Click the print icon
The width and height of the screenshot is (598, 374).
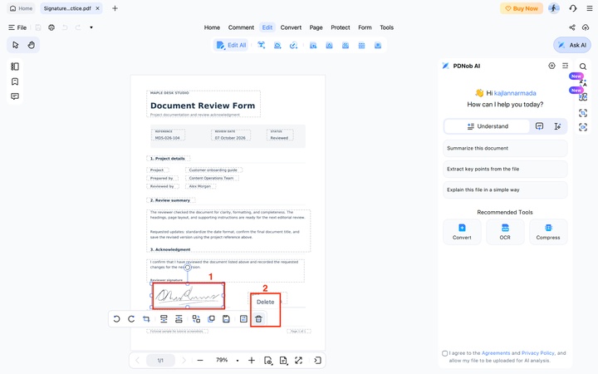point(51,27)
